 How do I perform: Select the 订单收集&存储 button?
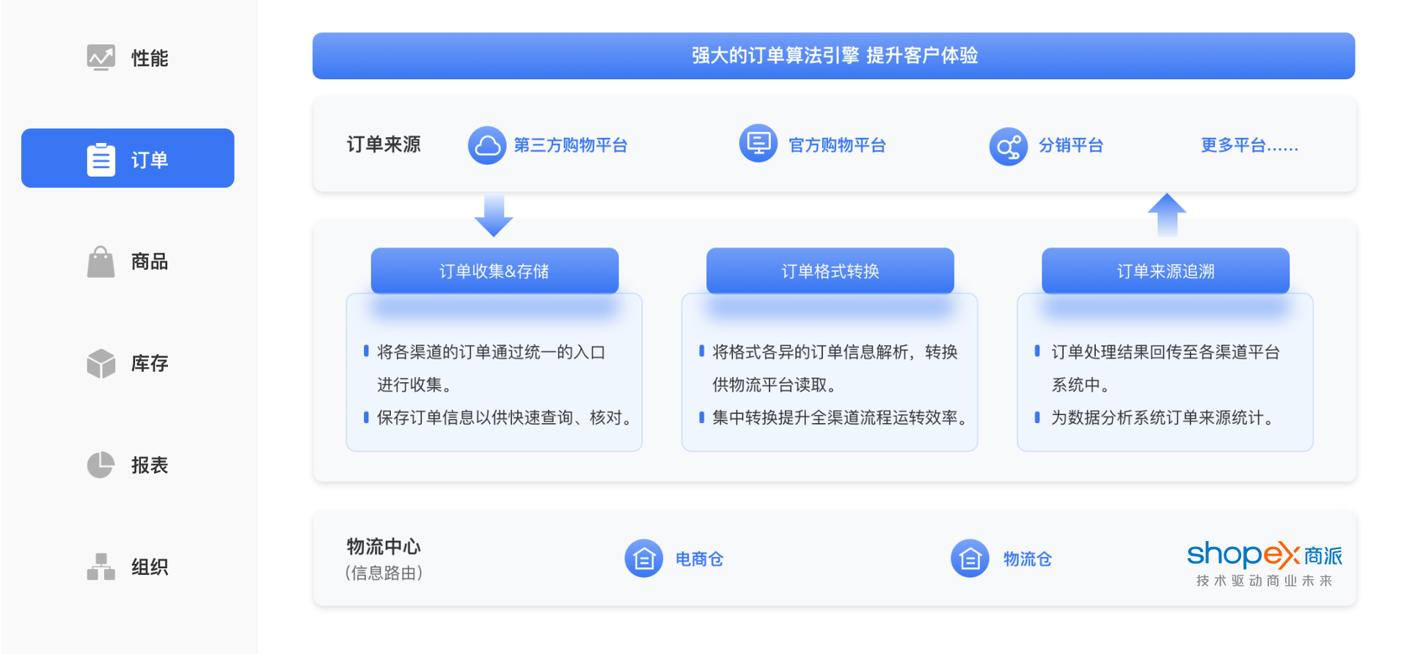(494, 271)
